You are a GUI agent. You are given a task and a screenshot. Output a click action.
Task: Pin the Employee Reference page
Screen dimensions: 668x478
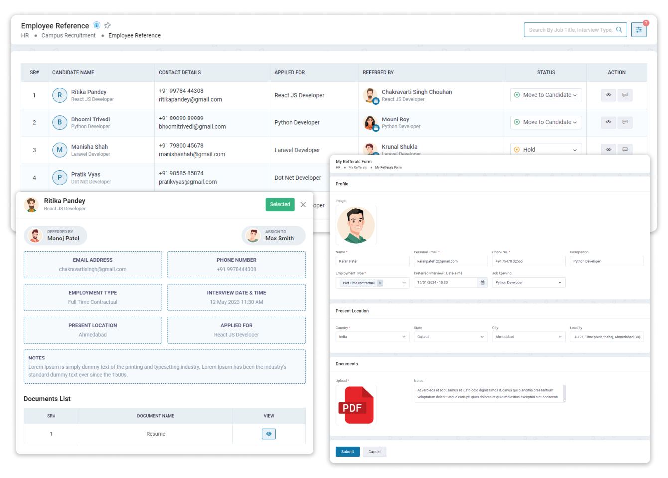(107, 25)
